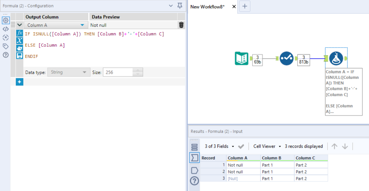369x191 pixels.
Task: Select the gear Configuration icon in left sidebar
Action: click(x=6, y=20)
